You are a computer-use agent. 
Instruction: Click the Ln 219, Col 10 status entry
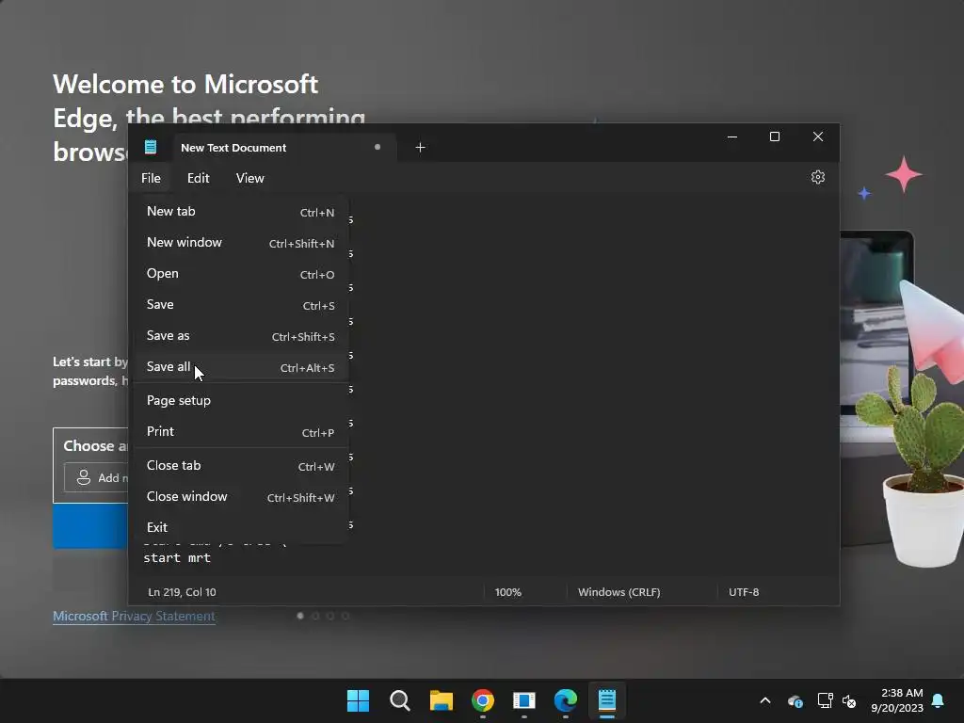(182, 592)
